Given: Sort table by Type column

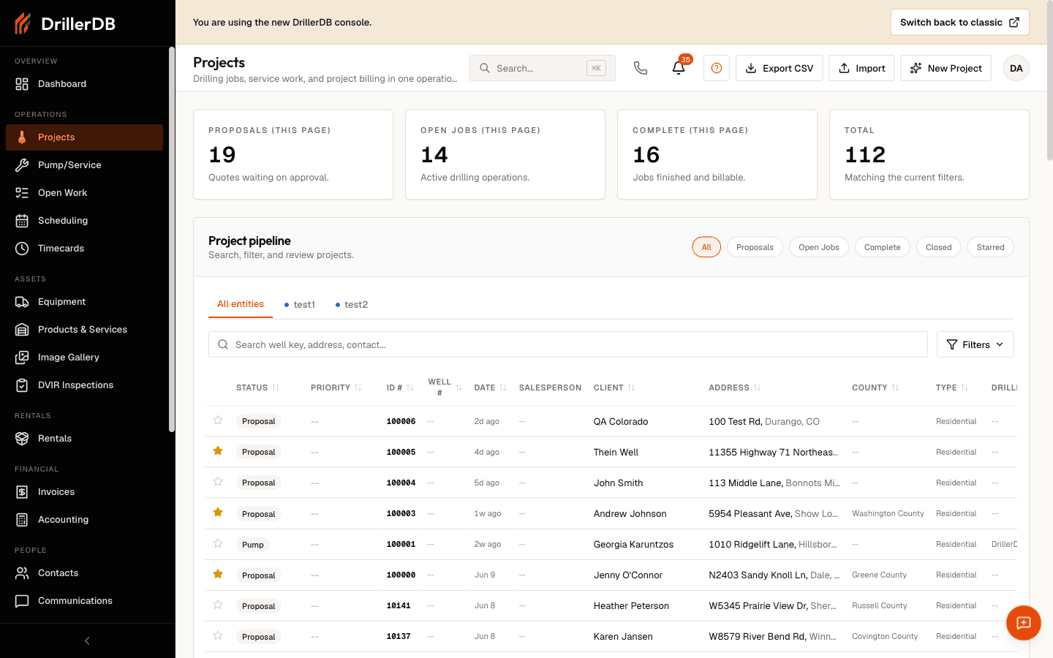Looking at the screenshot, I should (952, 387).
